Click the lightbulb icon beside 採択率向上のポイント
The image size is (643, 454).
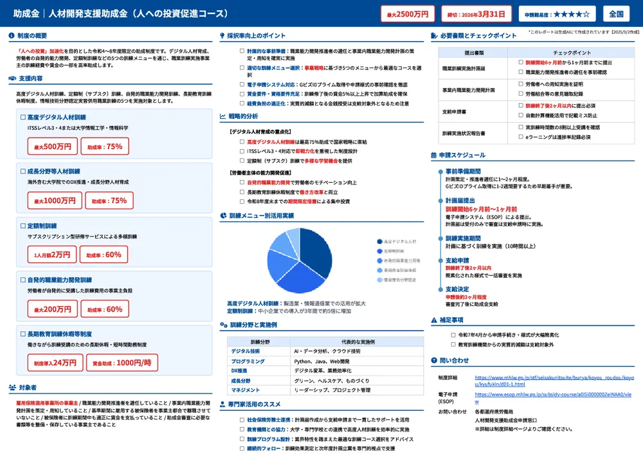point(222,35)
